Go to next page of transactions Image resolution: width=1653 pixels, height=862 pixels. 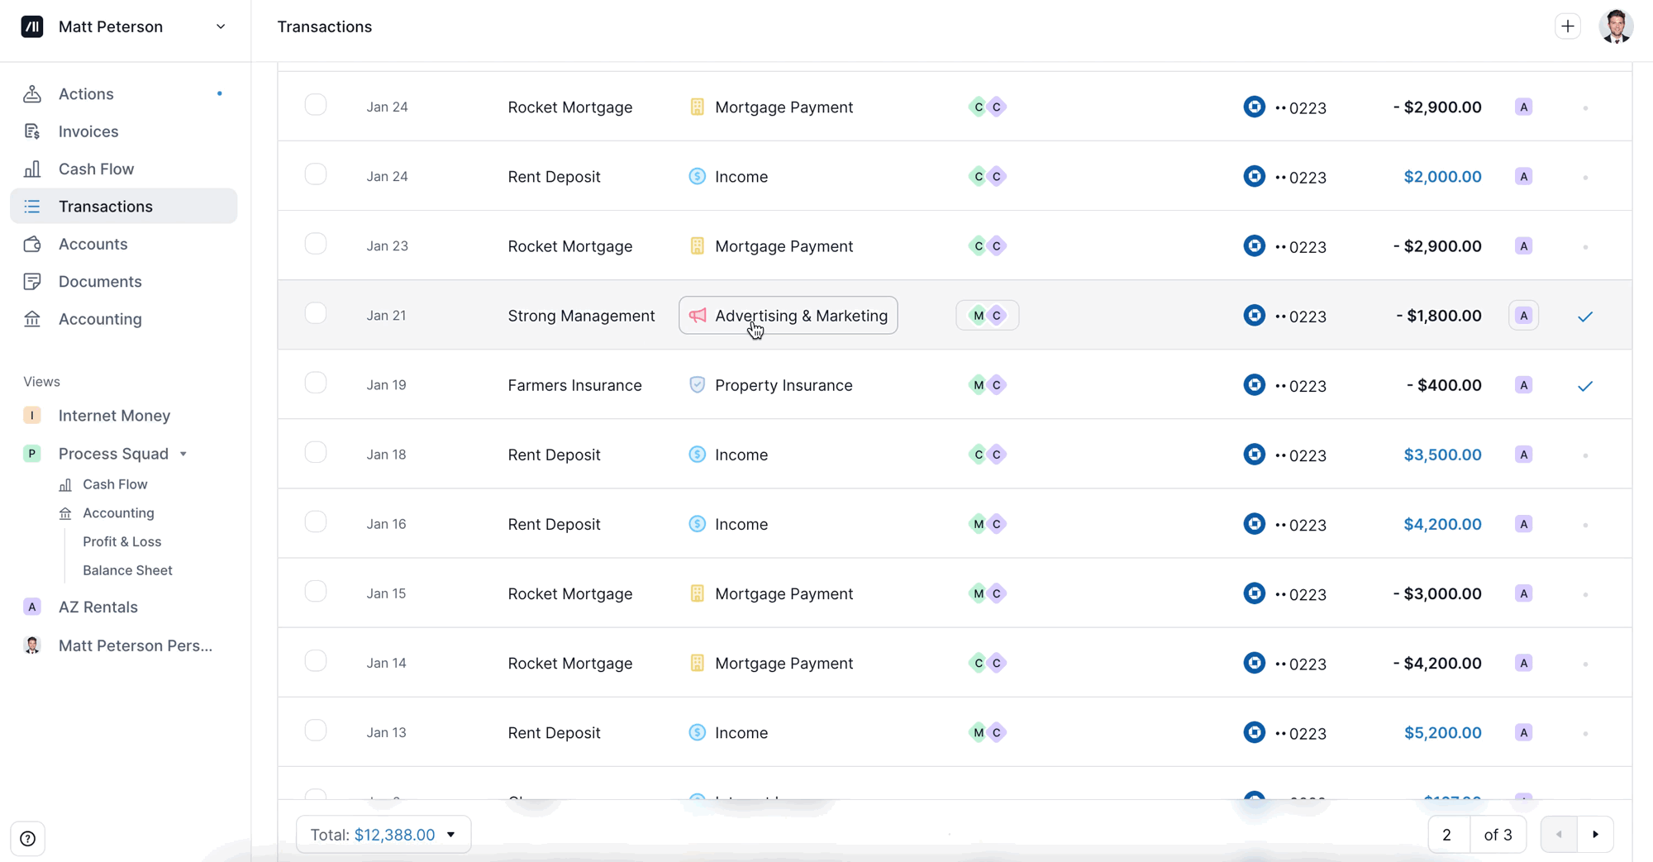[x=1595, y=835]
